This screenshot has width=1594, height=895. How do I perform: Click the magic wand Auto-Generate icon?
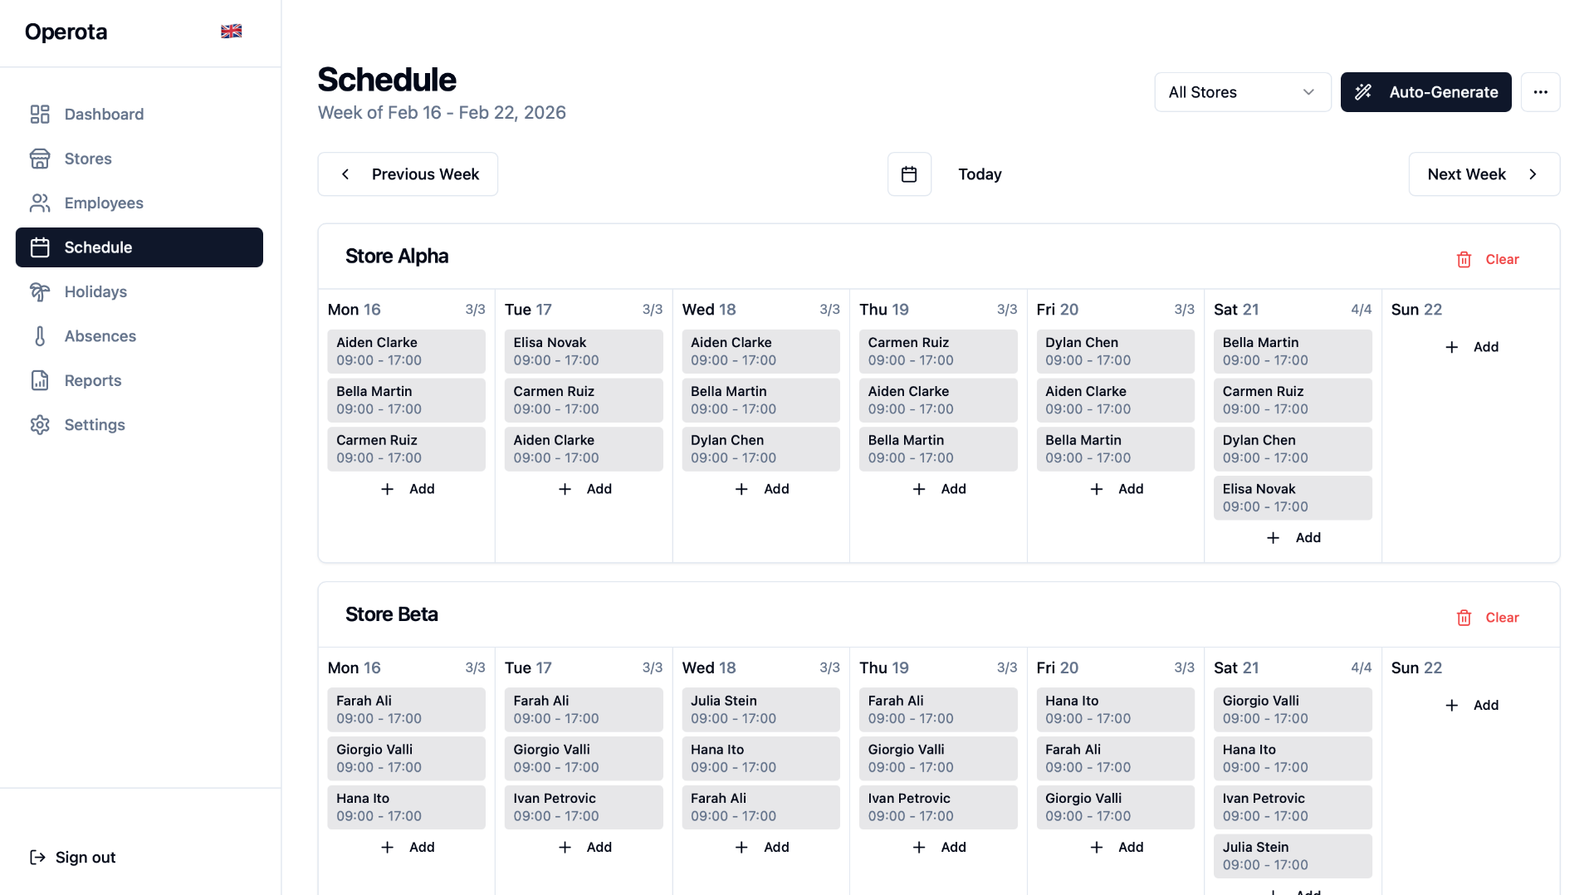(x=1363, y=92)
